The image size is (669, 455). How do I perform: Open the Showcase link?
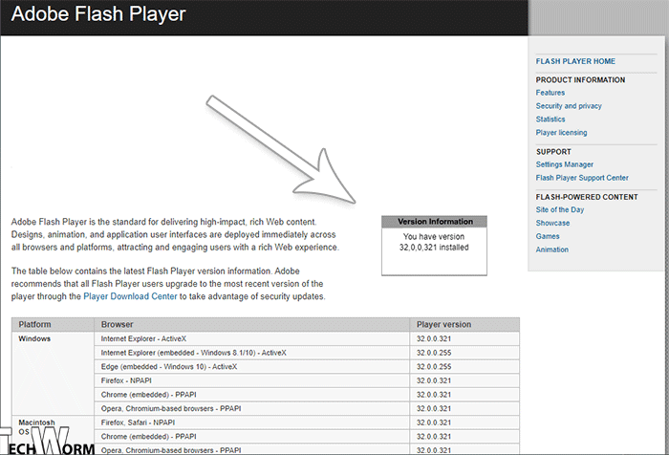(x=552, y=223)
